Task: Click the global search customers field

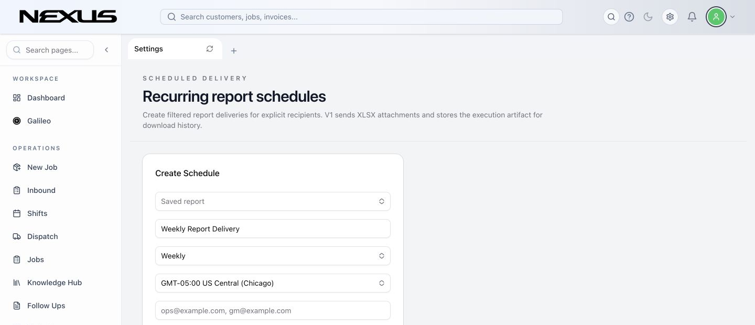Action: pos(361,17)
